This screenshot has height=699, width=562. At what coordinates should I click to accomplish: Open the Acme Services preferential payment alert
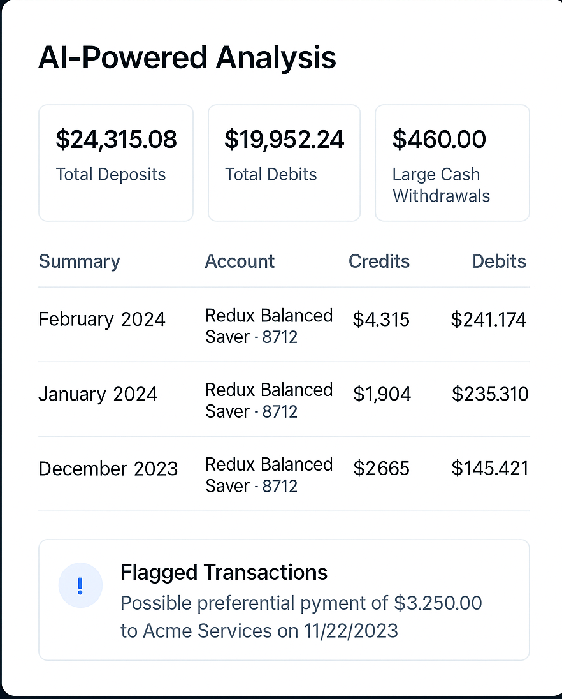[x=301, y=617]
